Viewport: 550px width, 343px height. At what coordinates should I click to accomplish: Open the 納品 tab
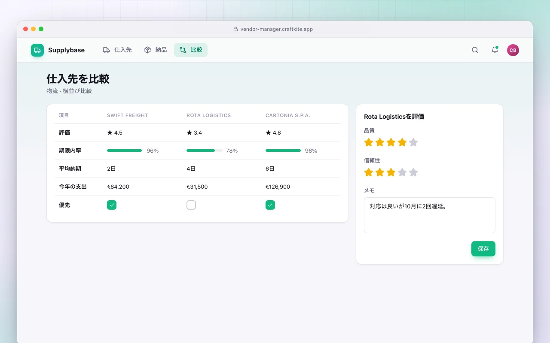(x=156, y=50)
